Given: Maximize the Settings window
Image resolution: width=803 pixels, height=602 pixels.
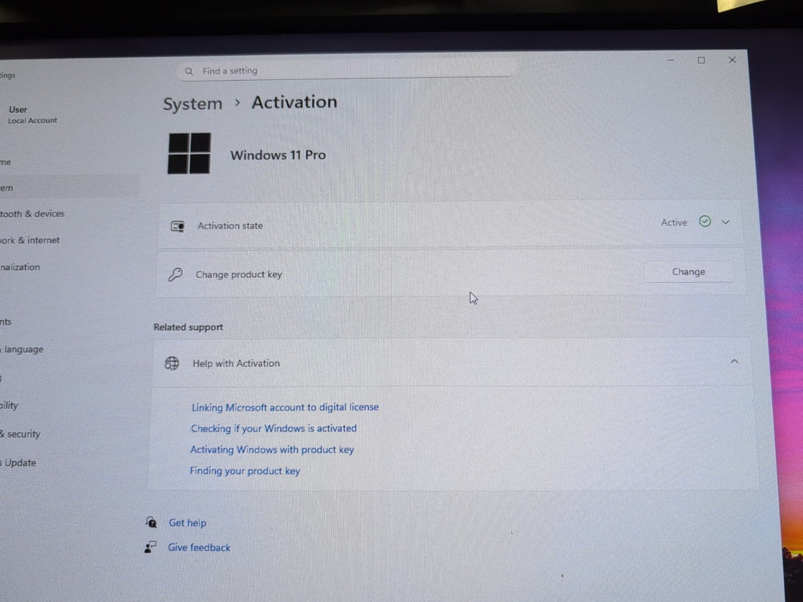Looking at the screenshot, I should 701,60.
